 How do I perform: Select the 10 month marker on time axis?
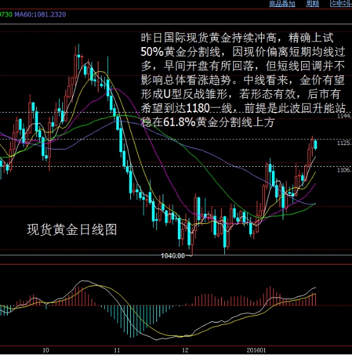click(46, 351)
